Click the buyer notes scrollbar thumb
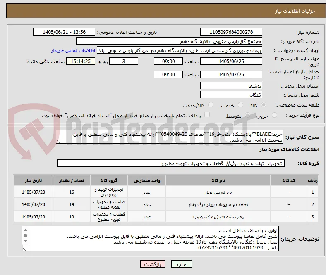The image size is (326, 275). (26, 235)
